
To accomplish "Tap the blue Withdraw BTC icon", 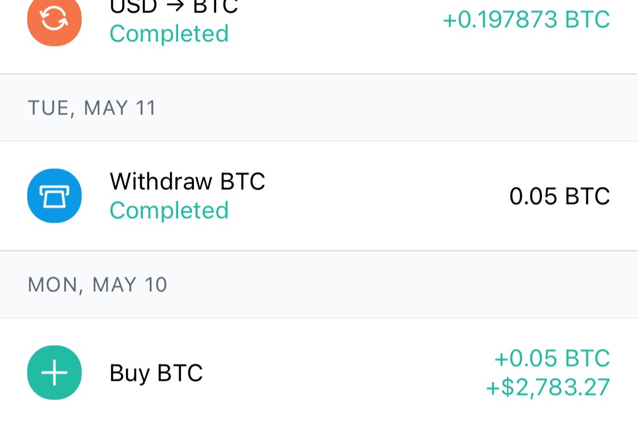I will pos(54,195).
